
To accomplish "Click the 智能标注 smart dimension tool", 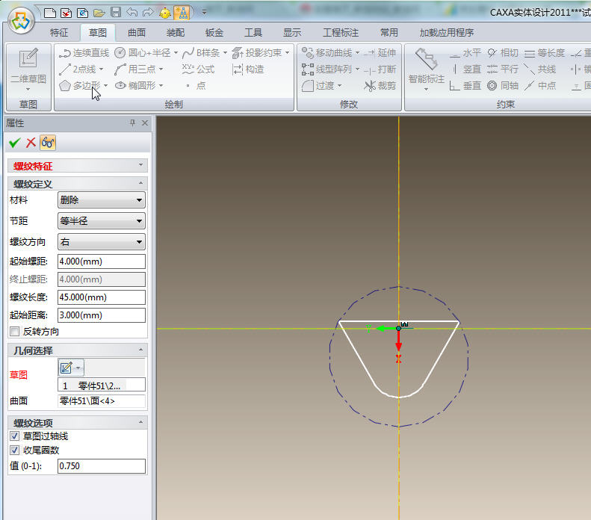I will click(x=426, y=67).
